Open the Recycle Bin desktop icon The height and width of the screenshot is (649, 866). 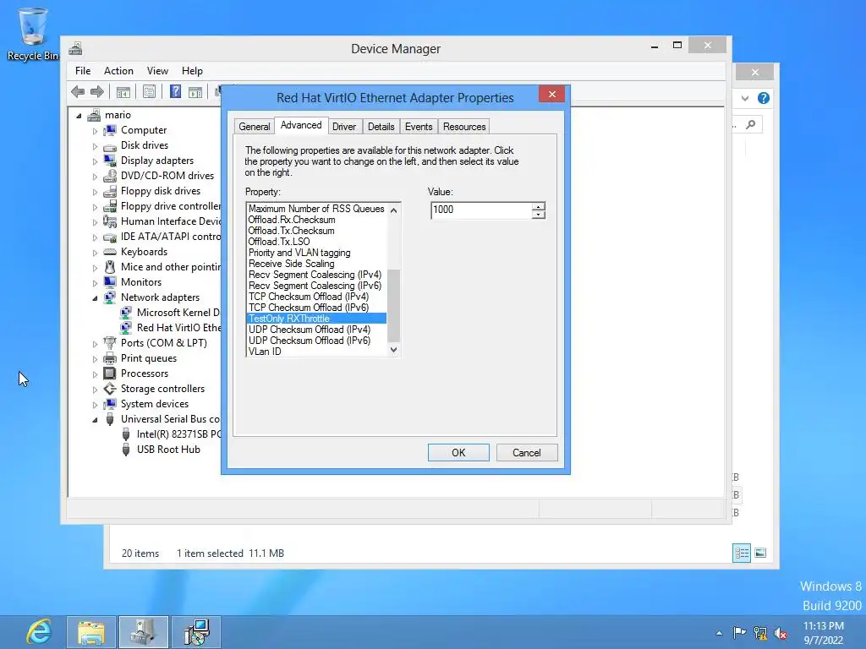pos(33,33)
